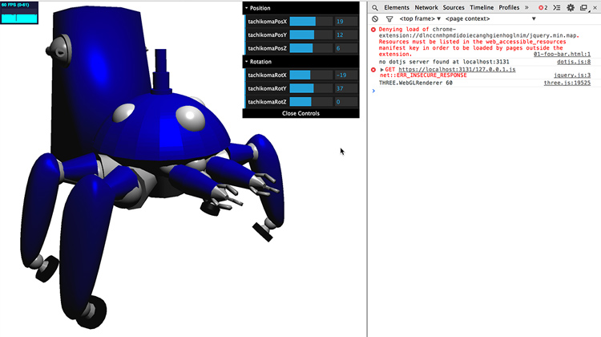Click the net::ERR_INSECURE_RESPONSE text
This screenshot has height=337, width=601.
[423, 75]
